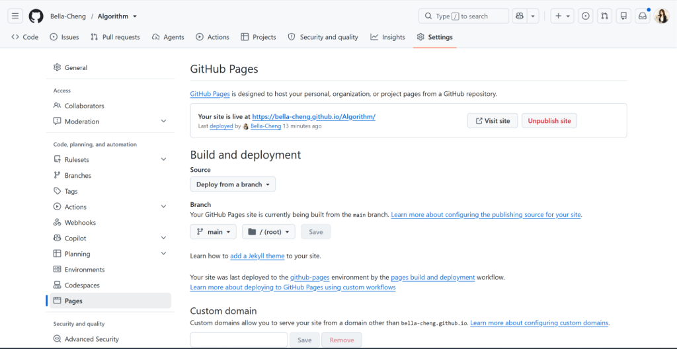Image resolution: width=677 pixels, height=349 pixels.
Task: Click the Save button next to the folder dropdown
Action: [x=315, y=232]
